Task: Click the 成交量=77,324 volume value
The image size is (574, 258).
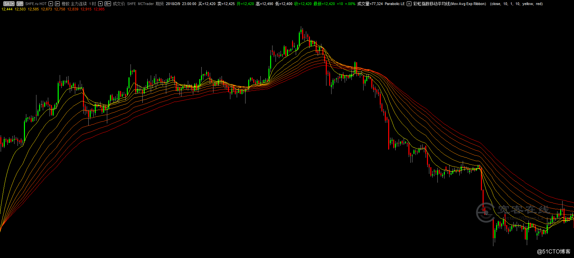Action: pos(370,4)
